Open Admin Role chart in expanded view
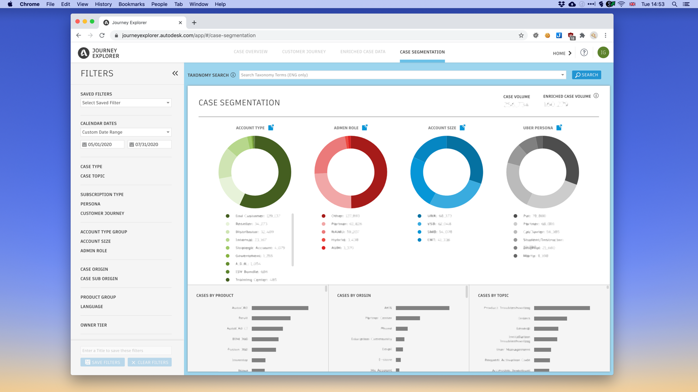Viewport: 698px width, 392px height. 365,127
